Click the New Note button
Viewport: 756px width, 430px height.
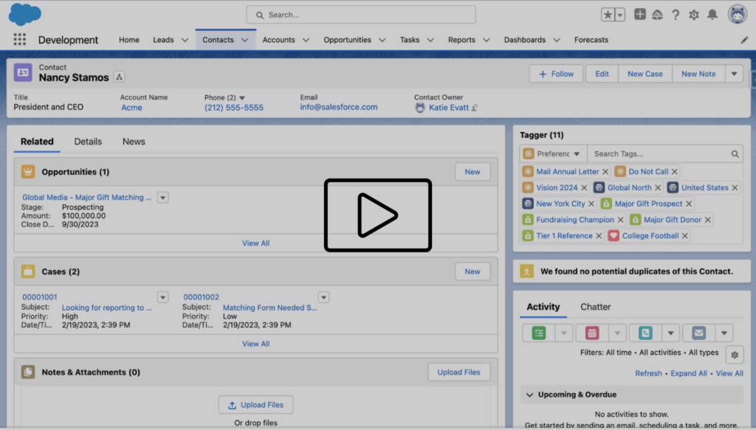coord(698,74)
